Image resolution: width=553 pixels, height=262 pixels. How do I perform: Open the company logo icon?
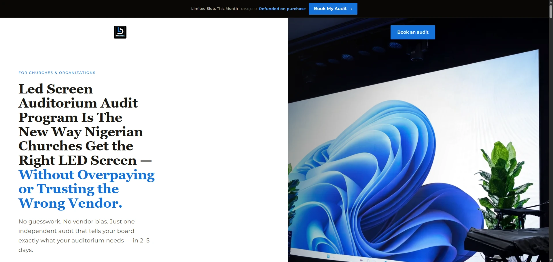coord(120,32)
